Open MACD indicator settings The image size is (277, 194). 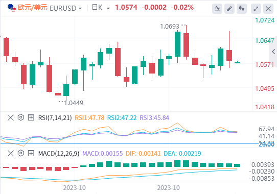pos(20,153)
